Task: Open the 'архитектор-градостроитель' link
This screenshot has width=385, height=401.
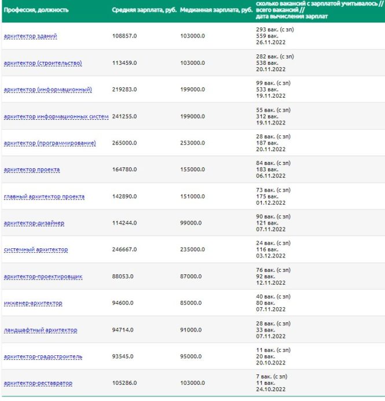Action: pos(43,356)
